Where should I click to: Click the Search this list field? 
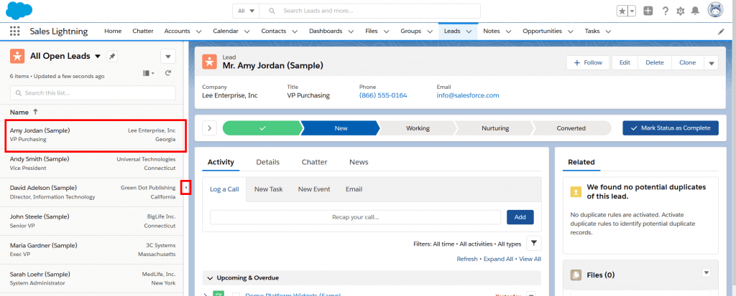(x=93, y=92)
